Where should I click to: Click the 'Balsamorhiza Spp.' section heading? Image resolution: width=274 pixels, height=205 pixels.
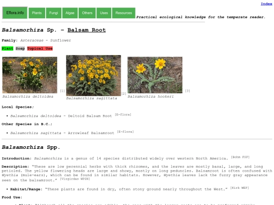pos(31,147)
